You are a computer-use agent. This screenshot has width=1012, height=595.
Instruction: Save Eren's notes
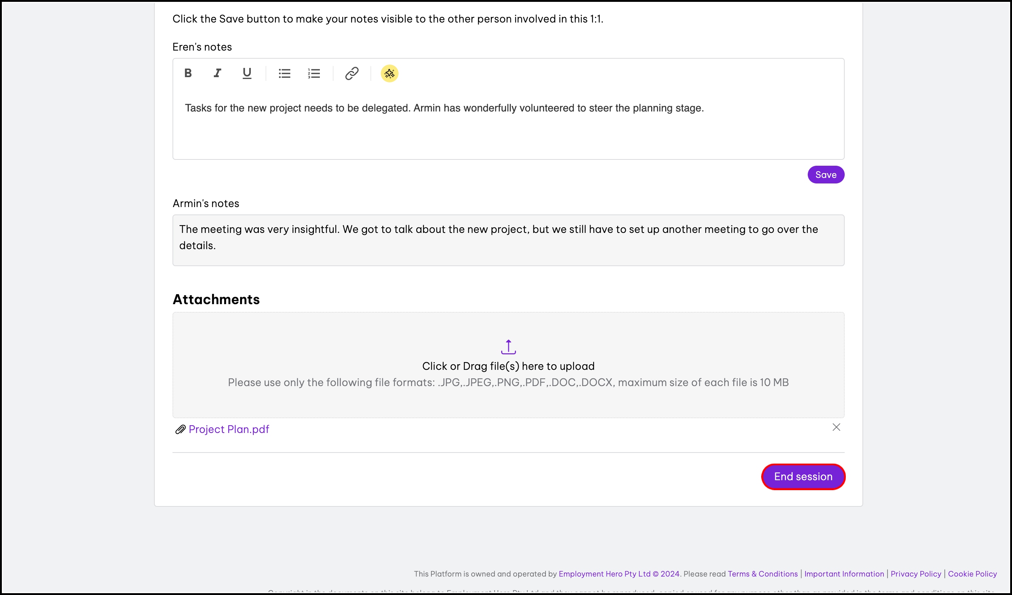(825, 175)
